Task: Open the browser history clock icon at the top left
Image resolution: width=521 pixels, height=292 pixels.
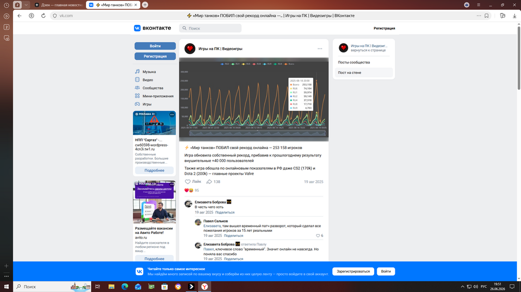Action: (x=6, y=5)
